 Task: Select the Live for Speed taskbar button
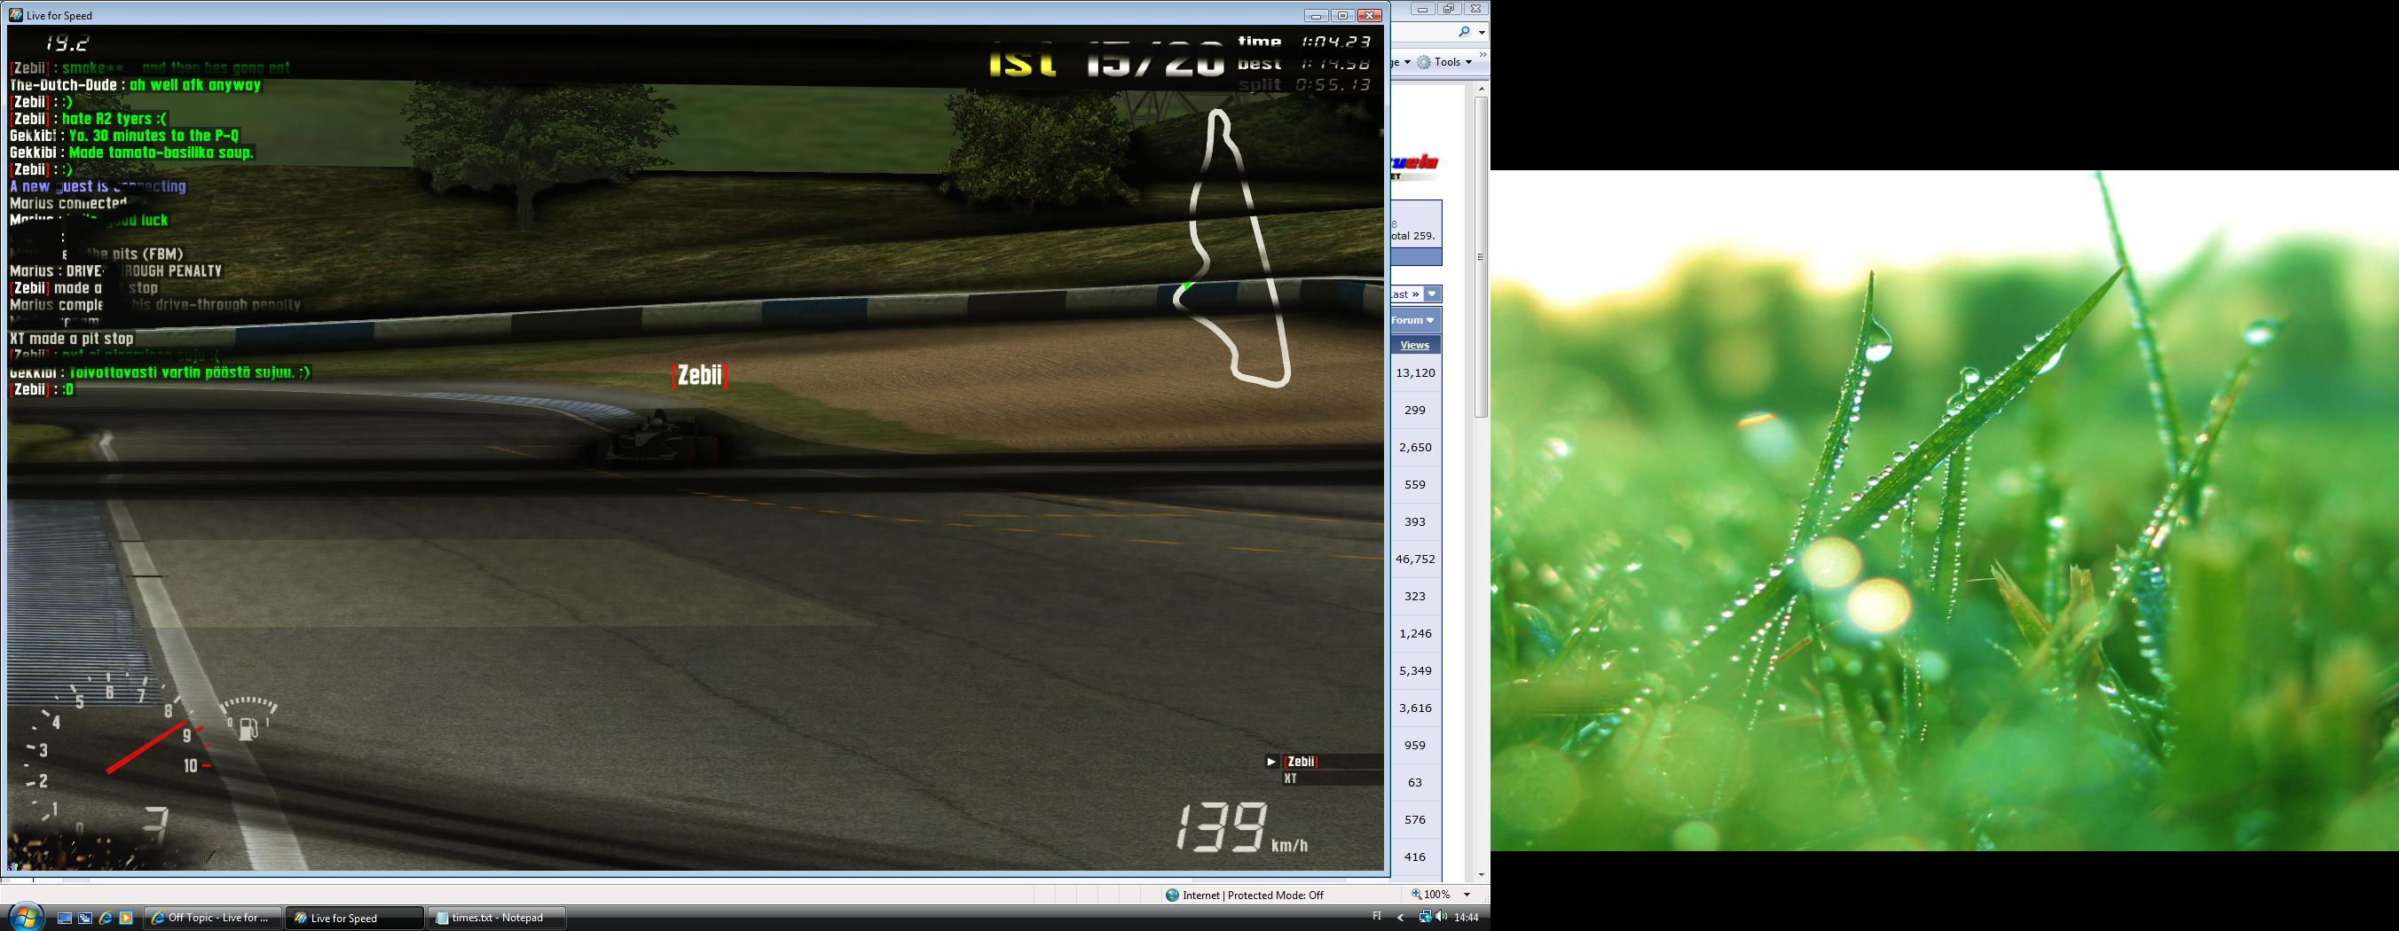[x=354, y=918]
